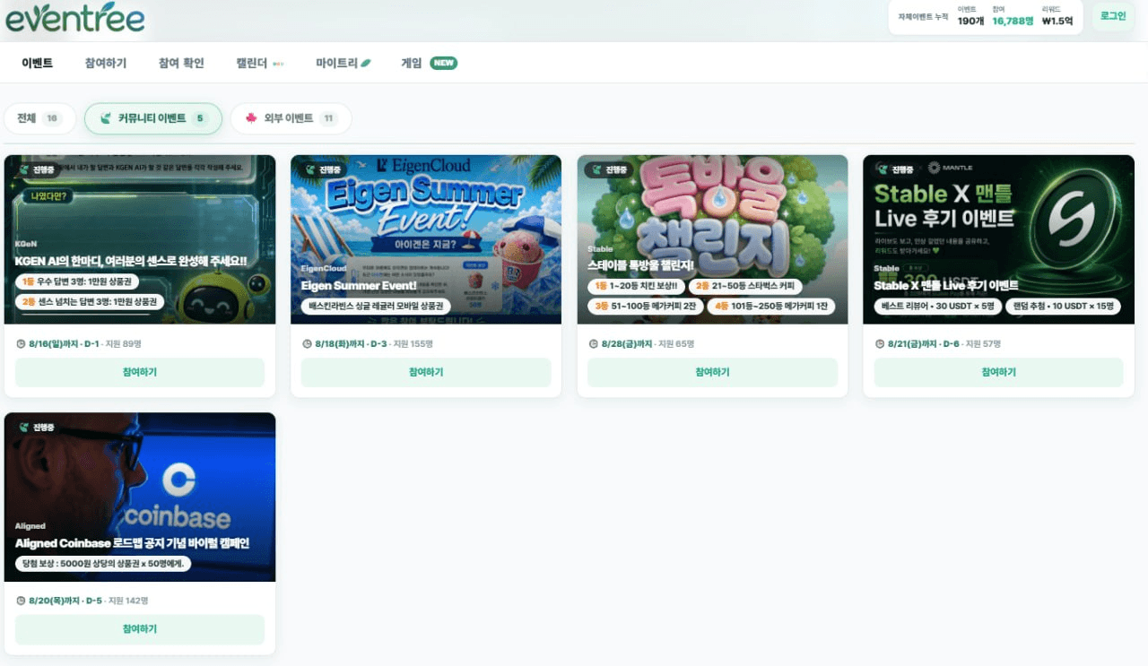Image resolution: width=1148 pixels, height=666 pixels.
Task: Click the '참여 16,788명' stat in the header
Action: 1013,16
